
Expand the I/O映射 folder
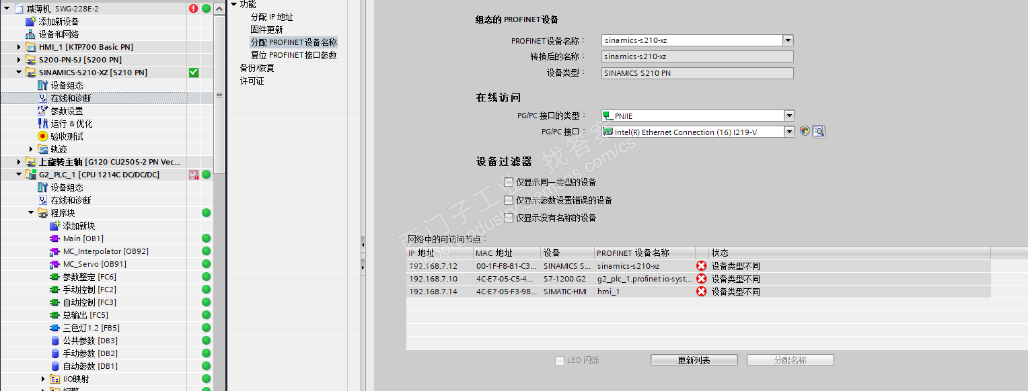tap(43, 379)
